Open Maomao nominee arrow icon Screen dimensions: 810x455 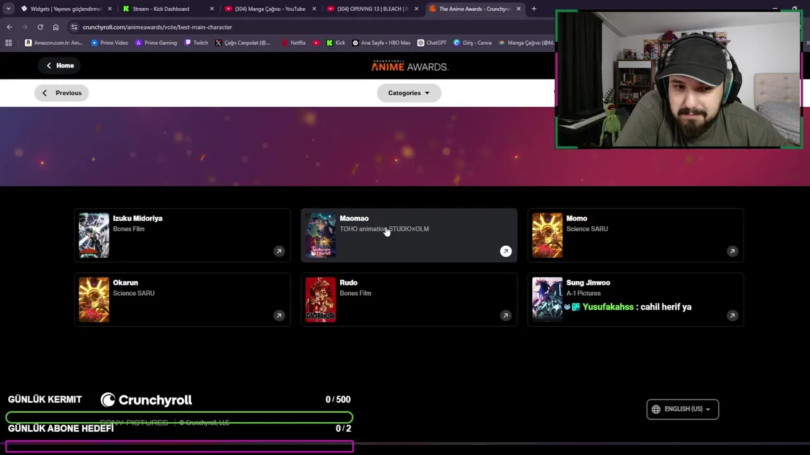pos(506,252)
